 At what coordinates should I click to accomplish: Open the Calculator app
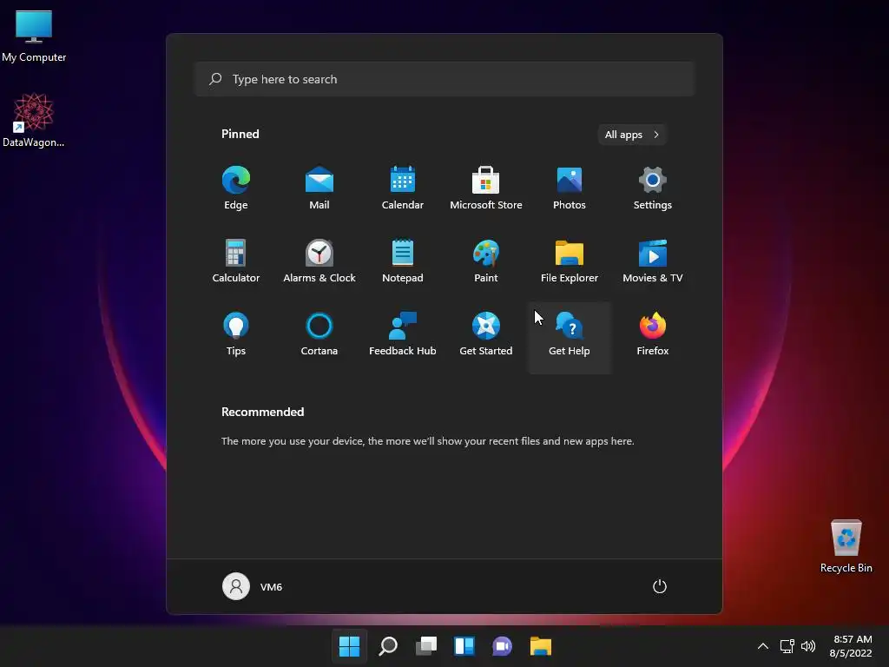click(x=236, y=261)
